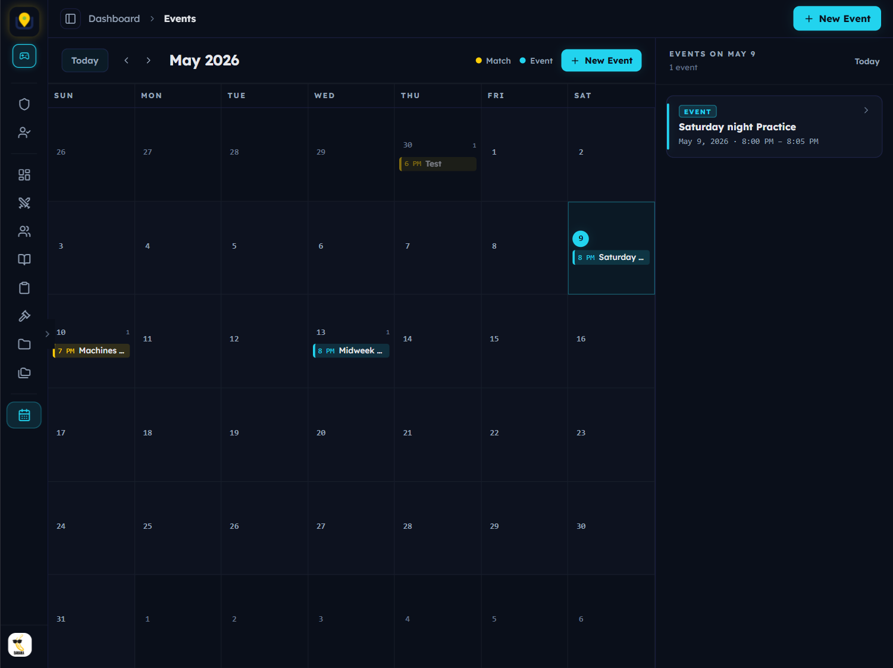Open the user check icon in sidebar
Viewport: 893px width, 668px height.
pyautogui.click(x=24, y=133)
